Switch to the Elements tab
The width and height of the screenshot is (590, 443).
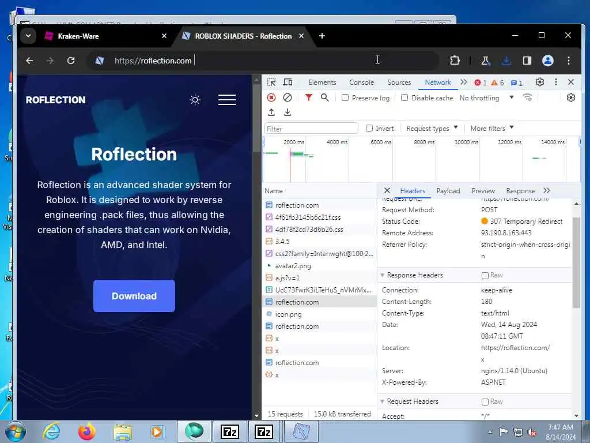(x=322, y=82)
